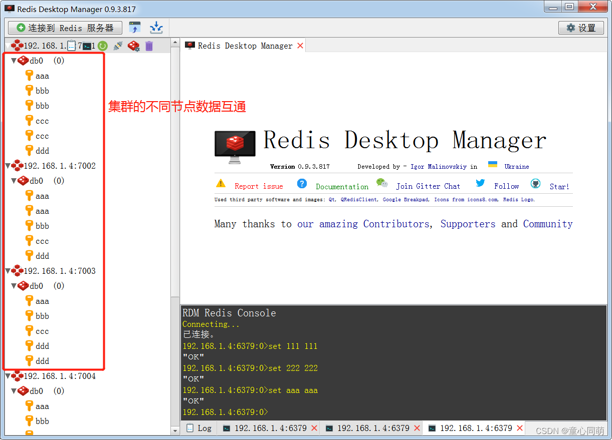Select the 192.168.1.4:7002 server label
The image size is (612, 440).
(x=60, y=166)
